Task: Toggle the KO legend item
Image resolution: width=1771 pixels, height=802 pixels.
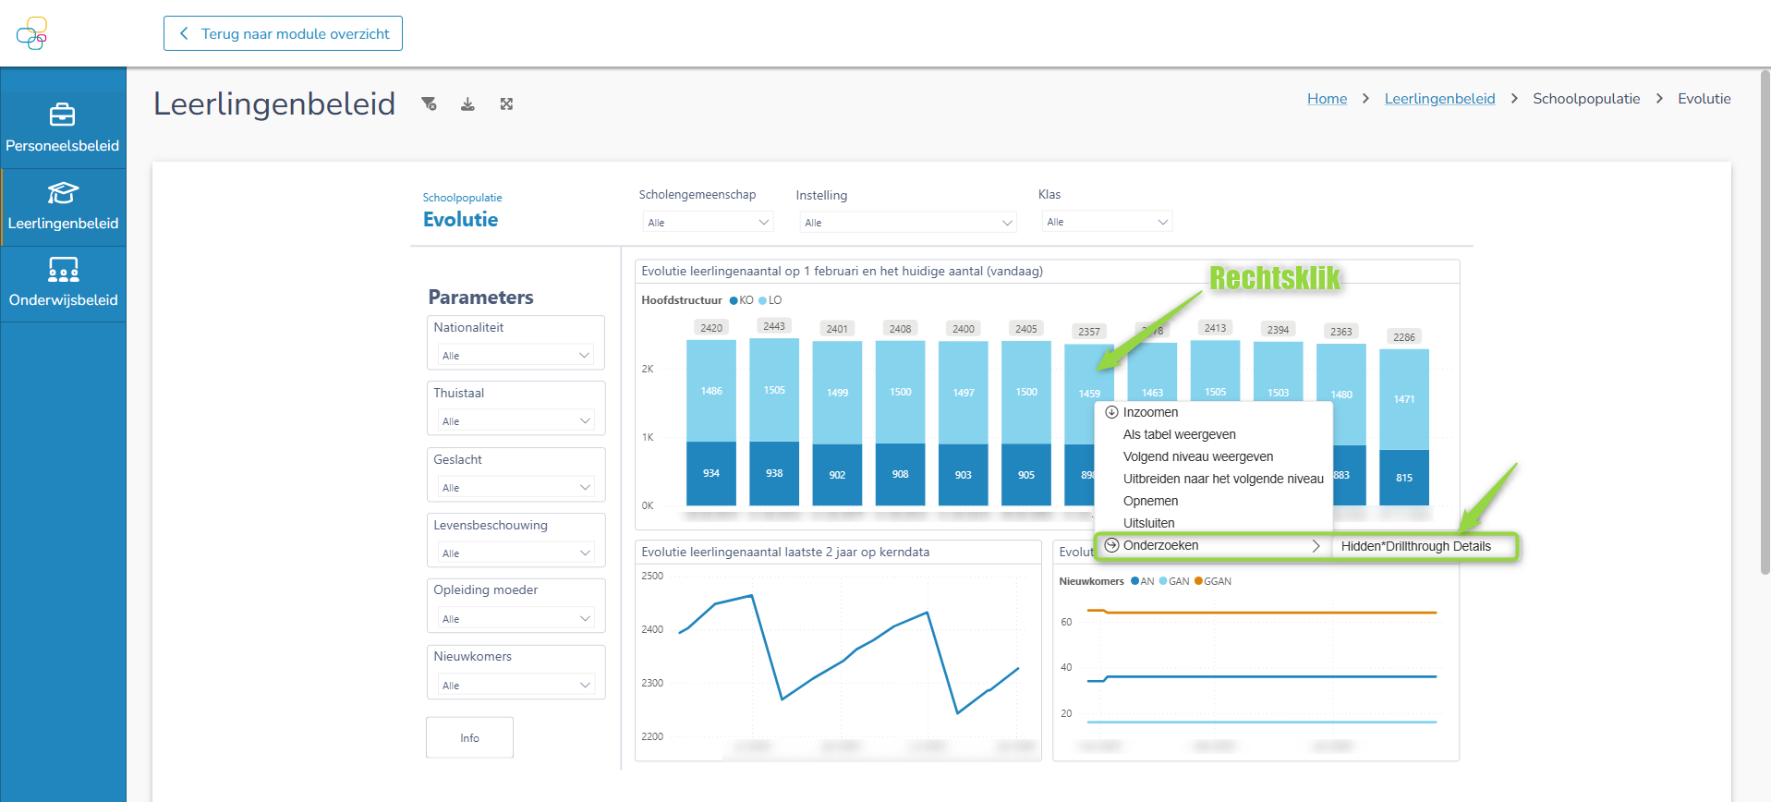Action: tap(741, 300)
